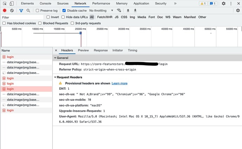Filter requests by CSS
Image resolution: width=242 pixels, height=149 pixels.
tap(124, 17)
